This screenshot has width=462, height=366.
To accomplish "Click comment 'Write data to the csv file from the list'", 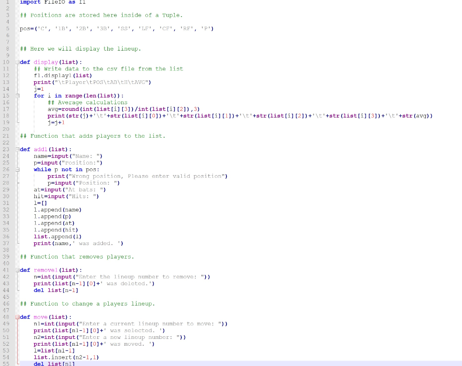I will click(x=108, y=69).
